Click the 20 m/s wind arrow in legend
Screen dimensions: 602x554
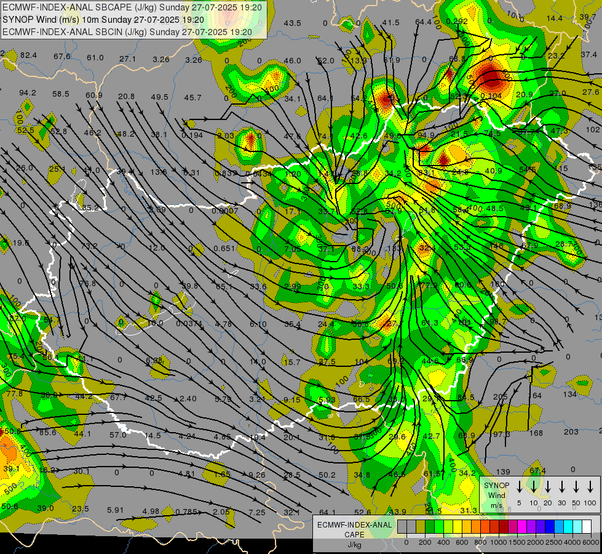(x=548, y=487)
